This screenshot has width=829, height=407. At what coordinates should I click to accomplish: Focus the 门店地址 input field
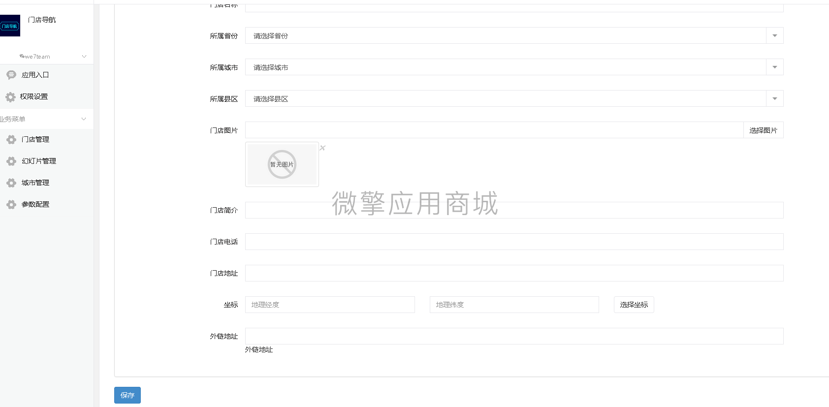[514, 273]
